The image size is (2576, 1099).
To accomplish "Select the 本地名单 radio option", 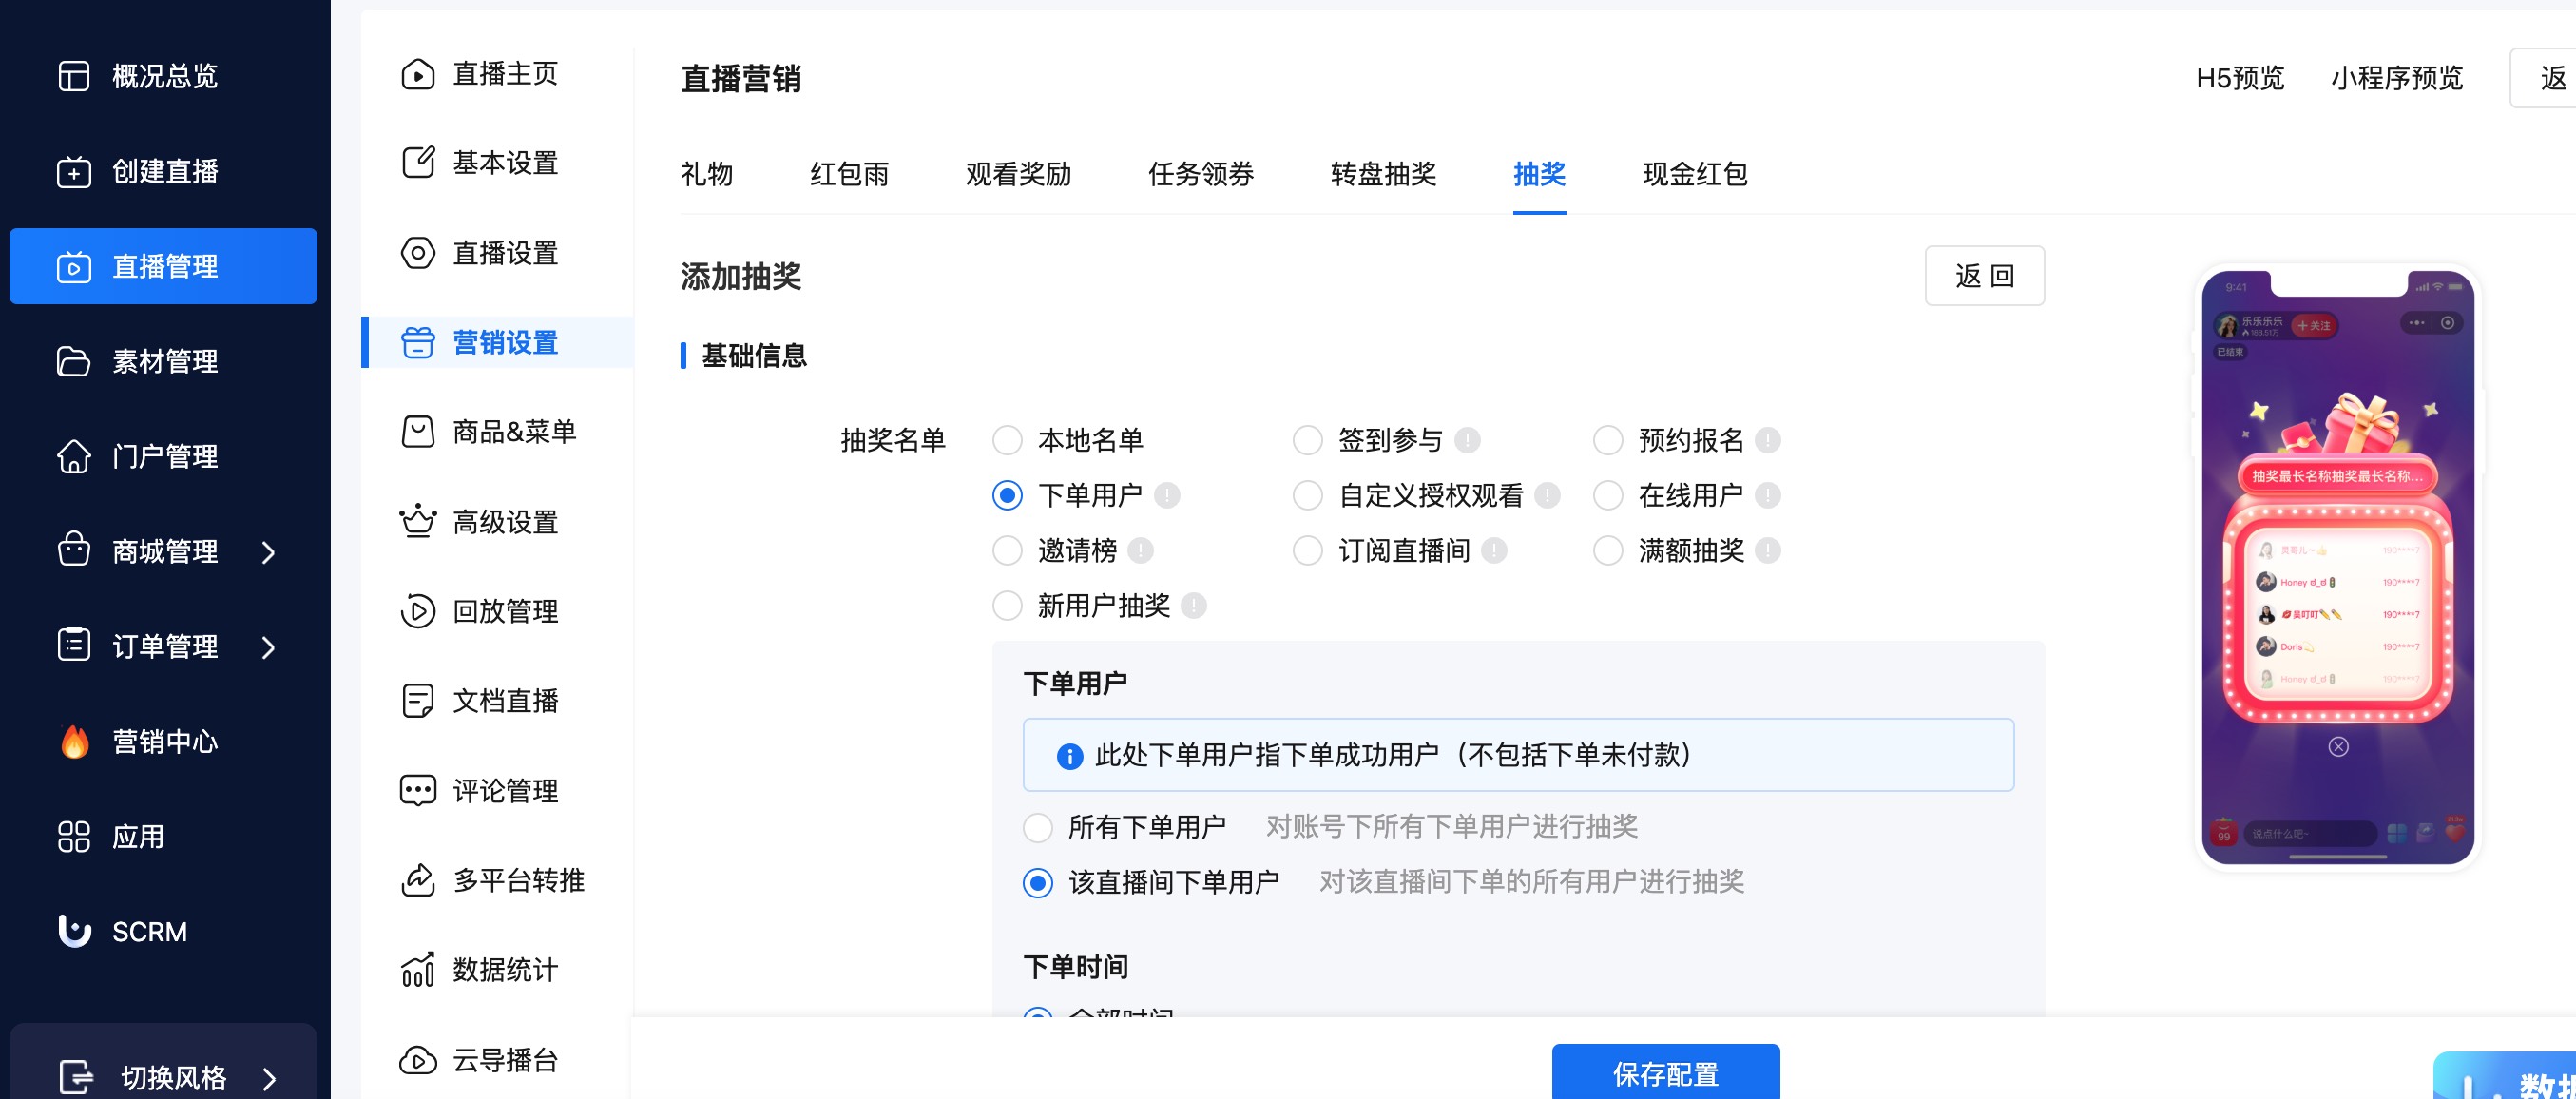I will click(x=1007, y=440).
